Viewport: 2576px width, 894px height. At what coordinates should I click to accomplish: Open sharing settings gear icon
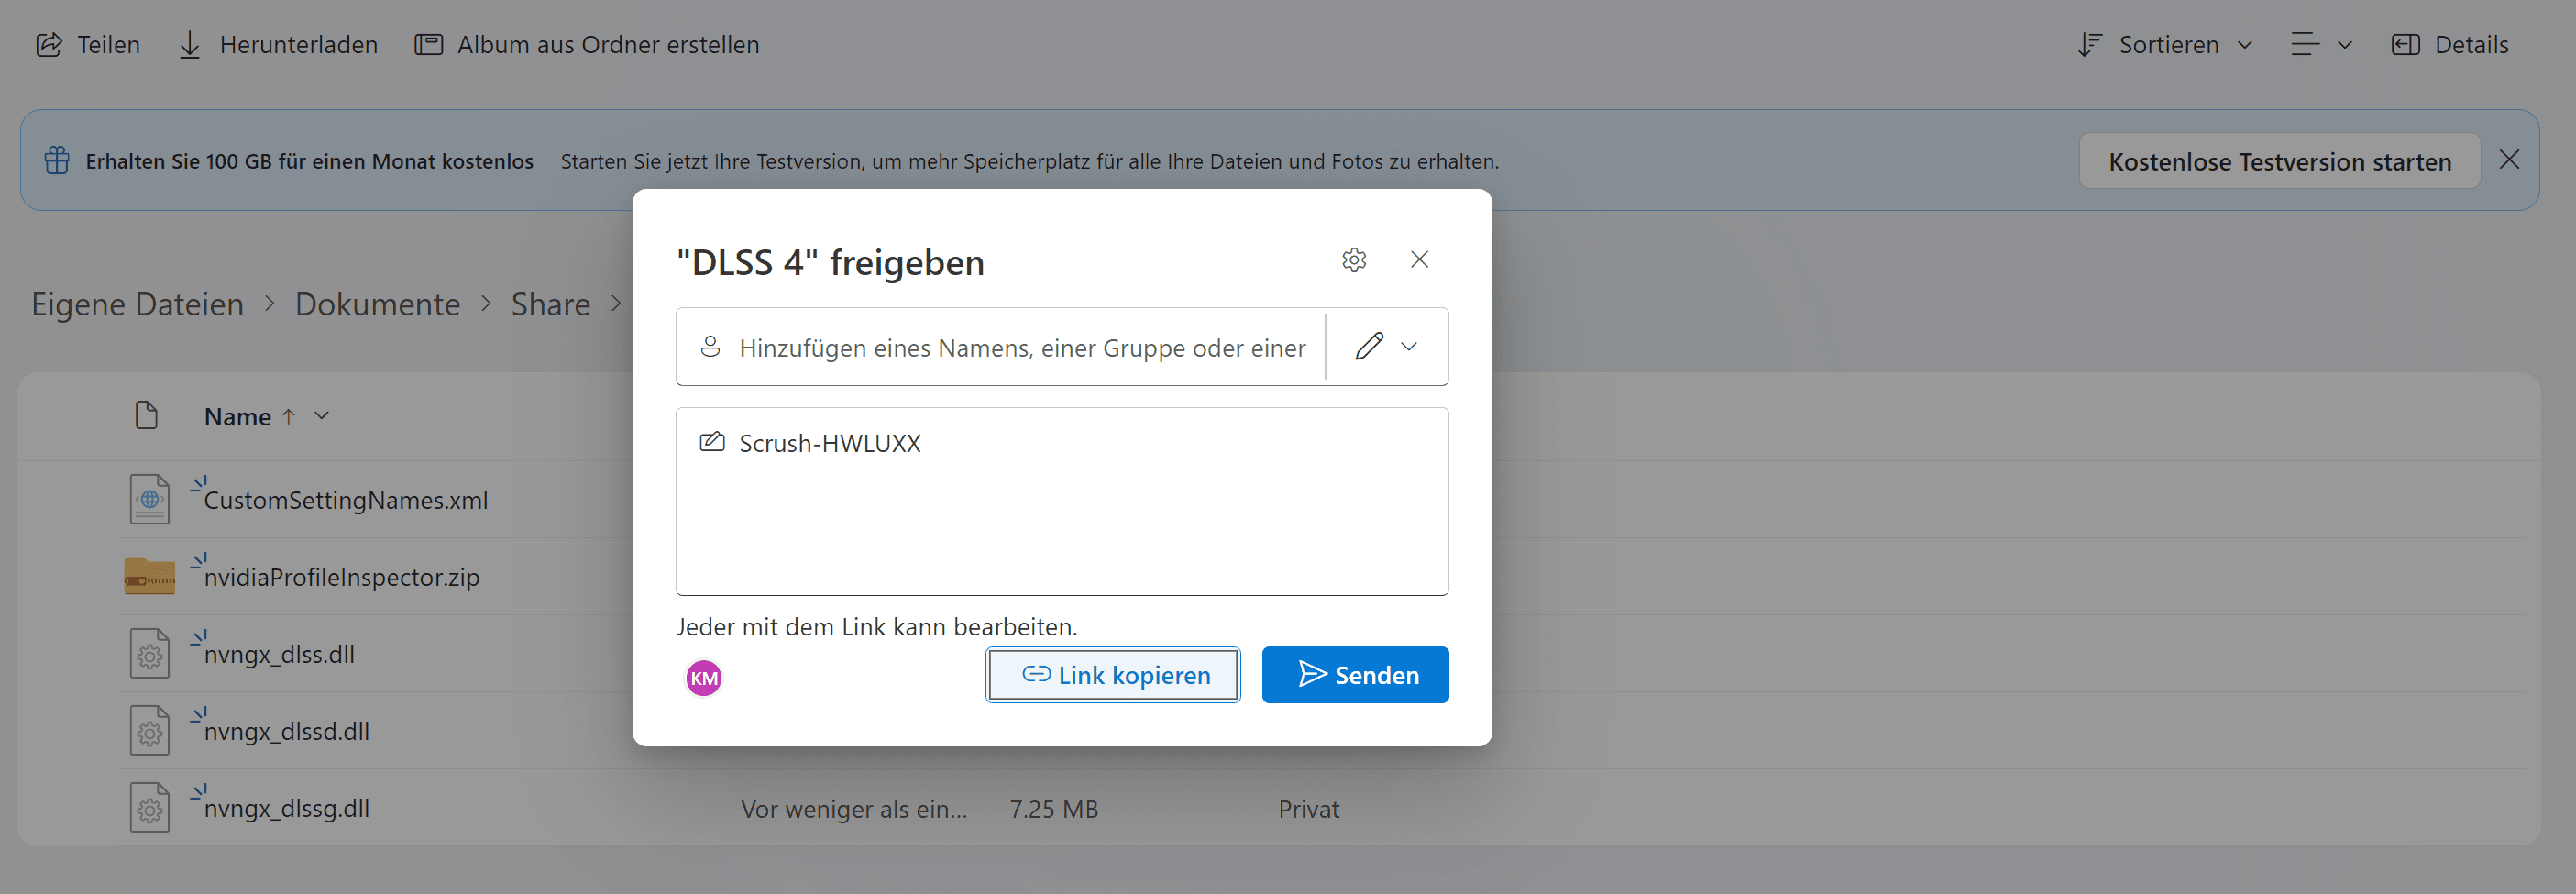[x=1354, y=260]
